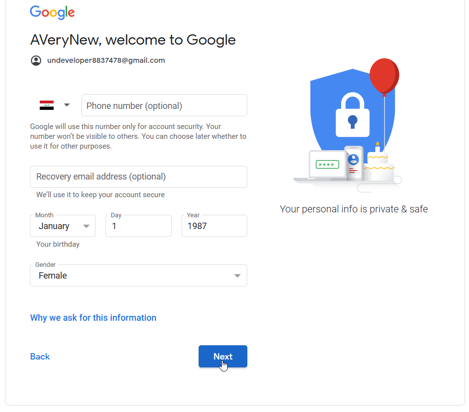Click the Iraq flag icon
Viewport: 469px width, 412px height.
(x=47, y=105)
